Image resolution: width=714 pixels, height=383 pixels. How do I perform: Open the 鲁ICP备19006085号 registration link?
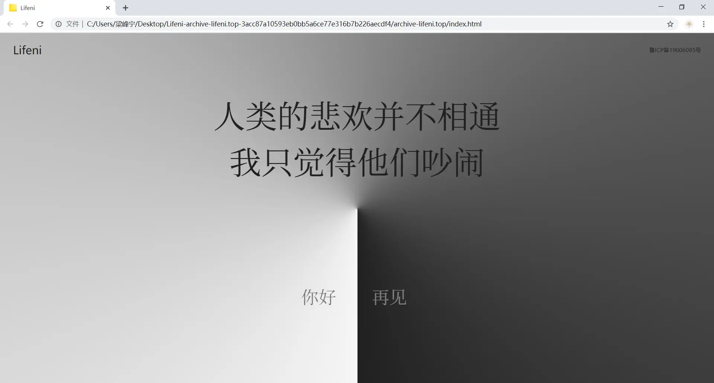[675, 50]
